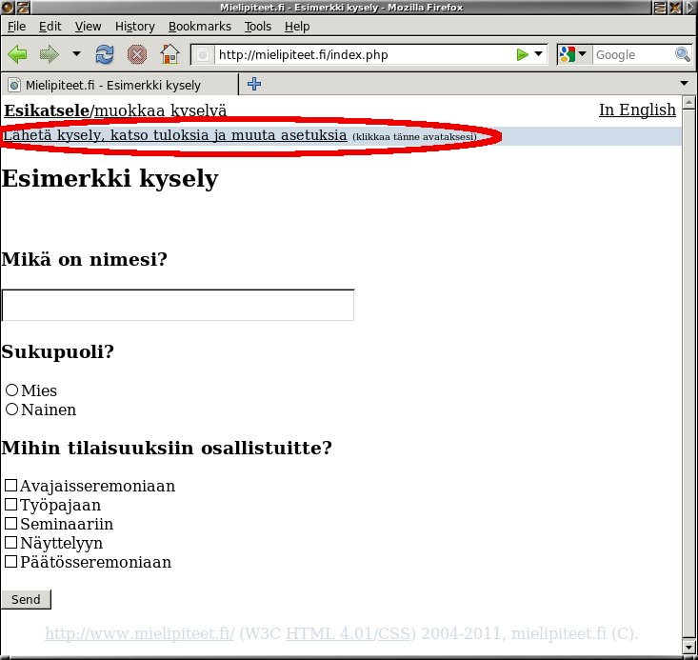
Task: Open Lähetä kysely, katso tuloksia ja muuta asetuksia
Action: (175, 135)
